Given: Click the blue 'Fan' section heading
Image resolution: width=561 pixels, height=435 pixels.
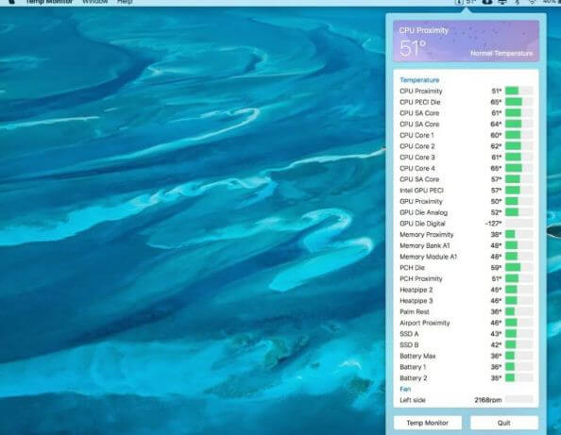Looking at the screenshot, I should click(x=405, y=389).
